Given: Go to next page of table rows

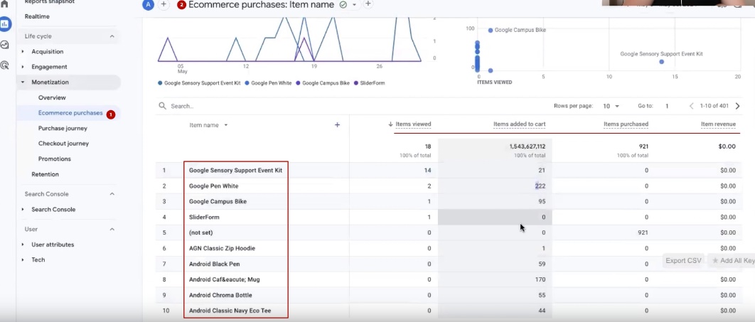Looking at the screenshot, I should (737, 106).
